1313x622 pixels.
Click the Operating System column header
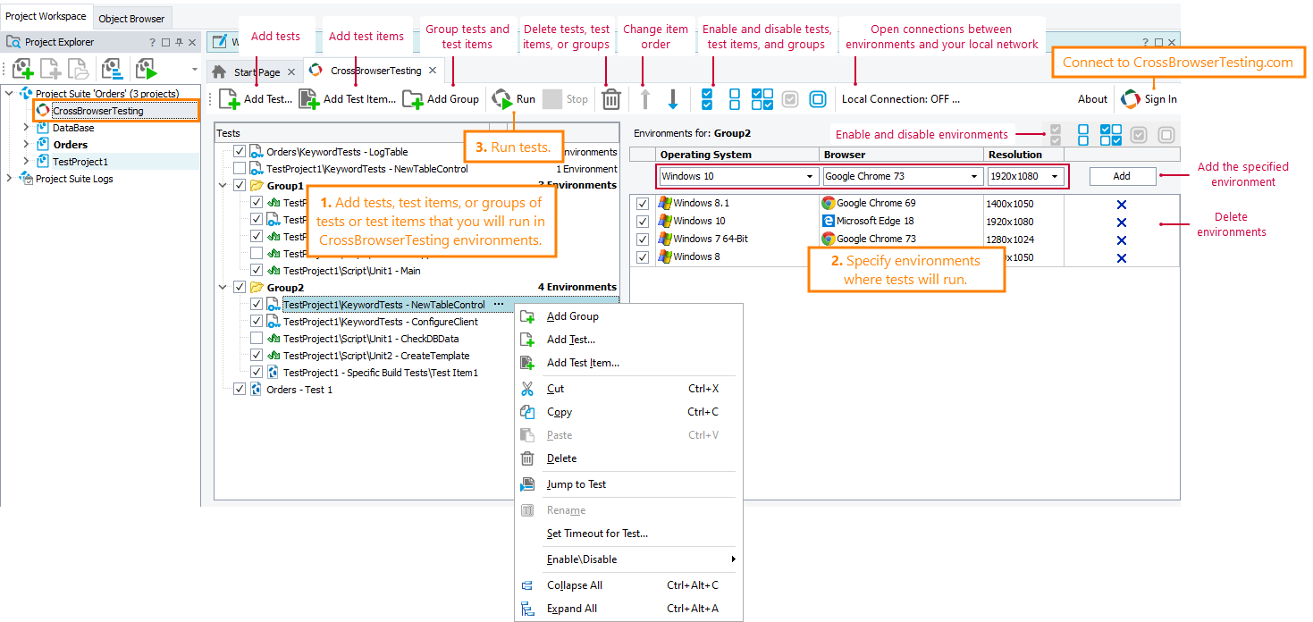click(737, 155)
